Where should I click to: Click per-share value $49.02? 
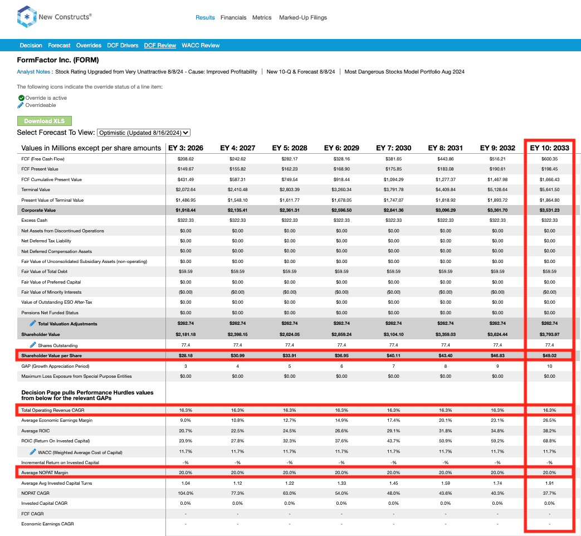point(549,355)
